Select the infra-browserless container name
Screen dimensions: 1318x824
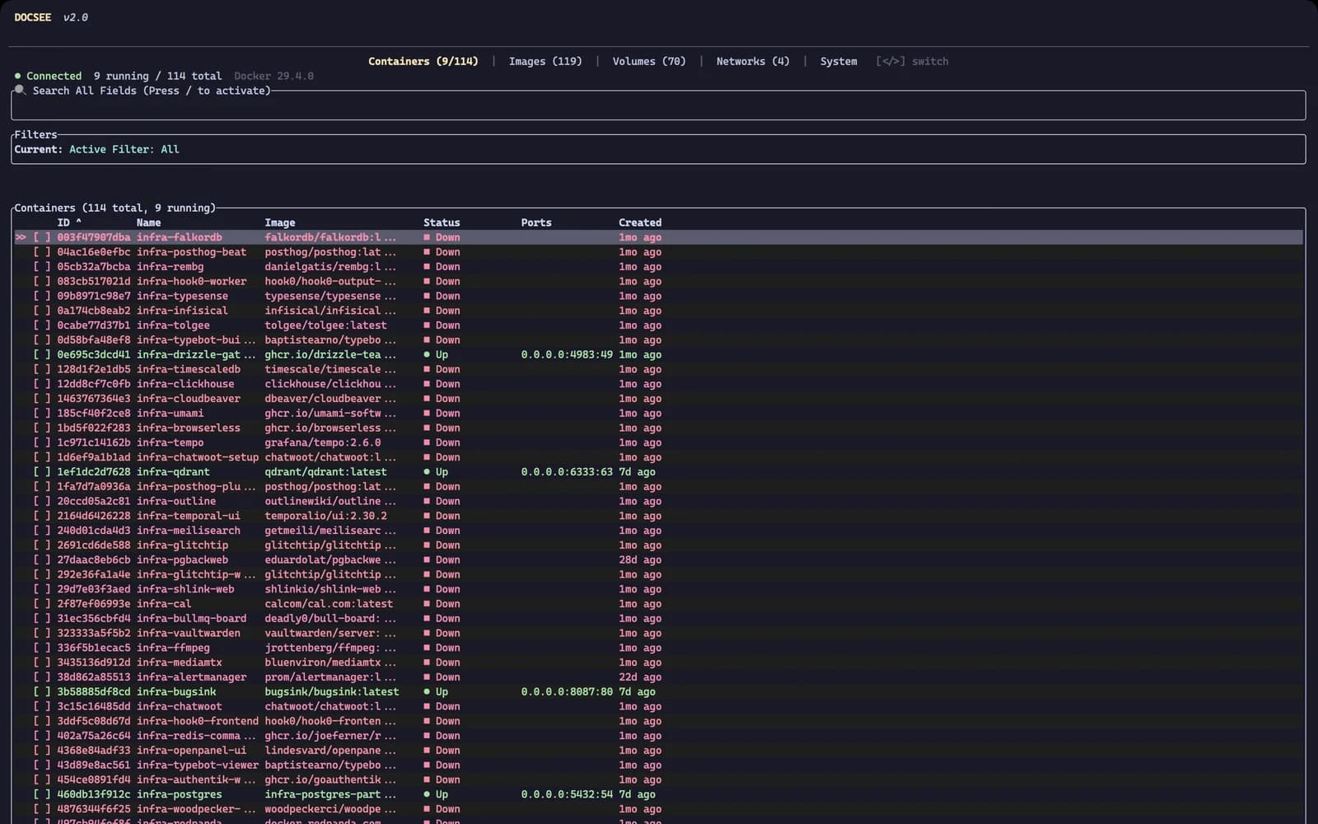tap(189, 428)
